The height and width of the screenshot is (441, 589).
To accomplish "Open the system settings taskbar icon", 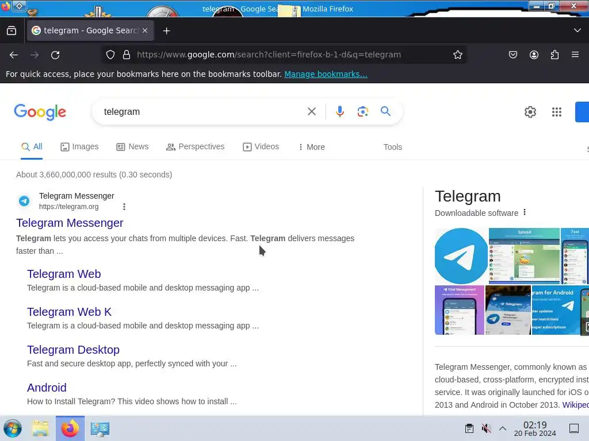I will point(100,428).
